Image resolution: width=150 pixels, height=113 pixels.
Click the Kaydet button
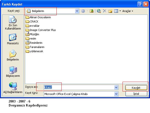pos(136,88)
